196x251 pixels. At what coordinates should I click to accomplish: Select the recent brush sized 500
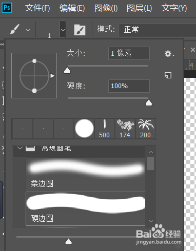pos(105,129)
